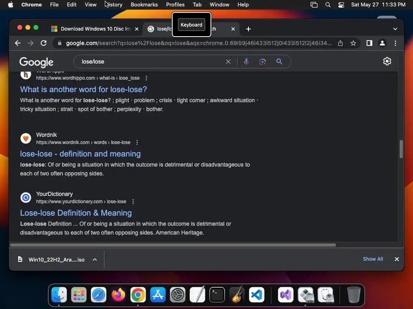Open System Settings from the Dock
Screen dimensions: 413x309
(177, 295)
